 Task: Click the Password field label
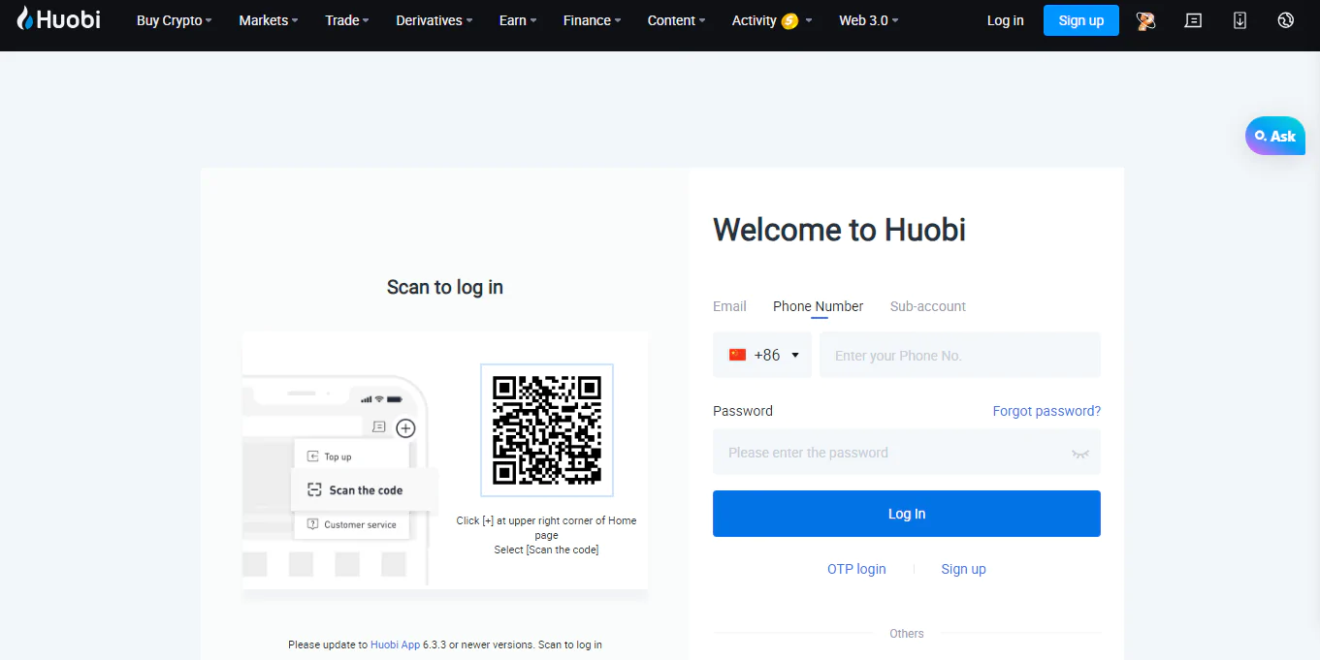(743, 411)
